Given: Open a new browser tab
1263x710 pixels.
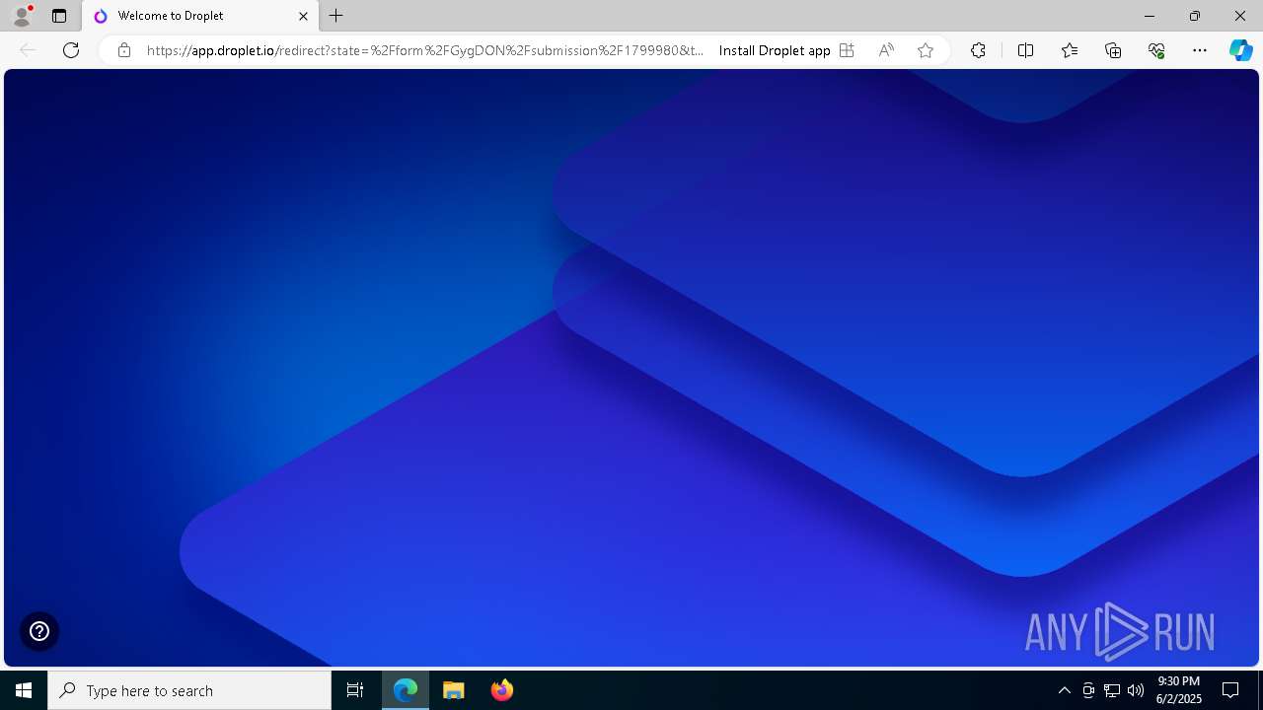Looking at the screenshot, I should click(336, 16).
